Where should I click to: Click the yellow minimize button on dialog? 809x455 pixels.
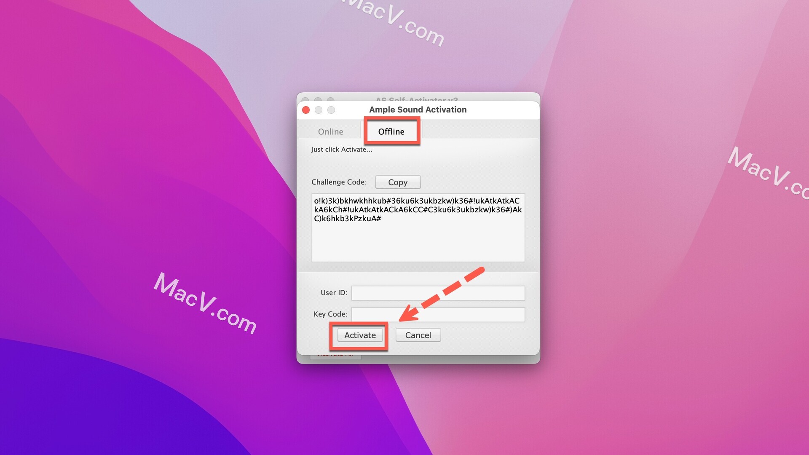coord(319,110)
